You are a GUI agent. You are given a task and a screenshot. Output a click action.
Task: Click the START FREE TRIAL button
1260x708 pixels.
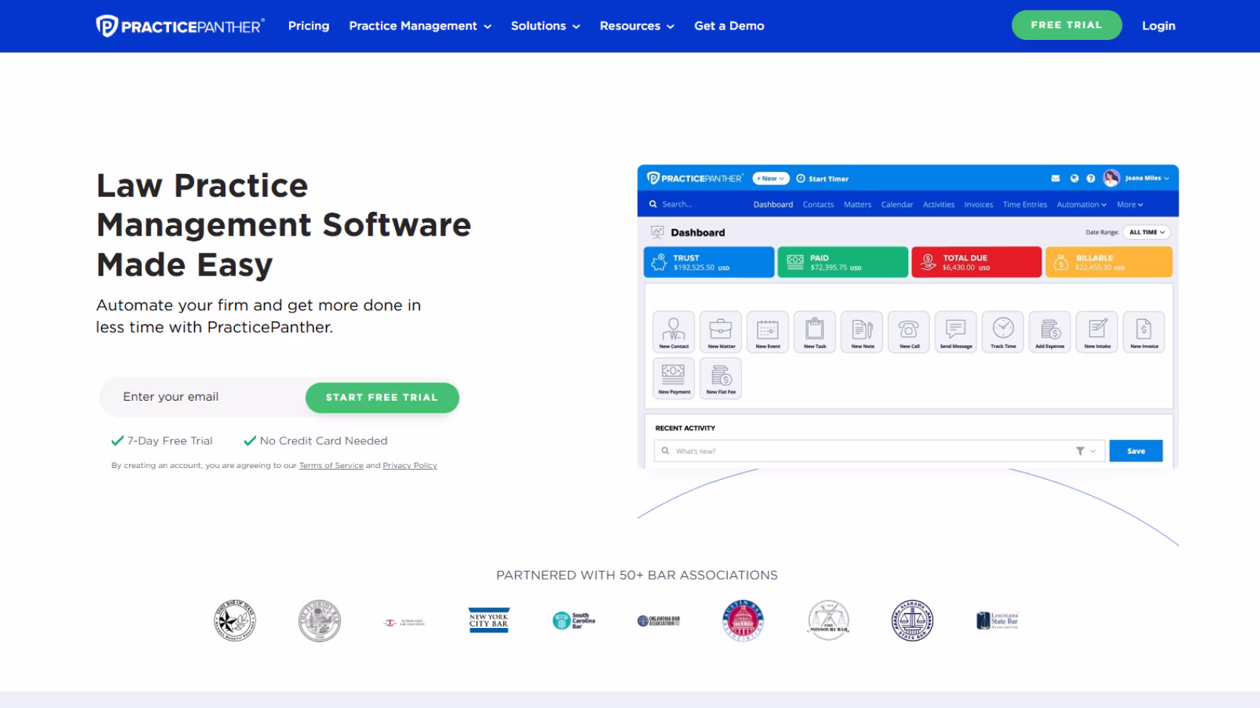click(x=382, y=398)
